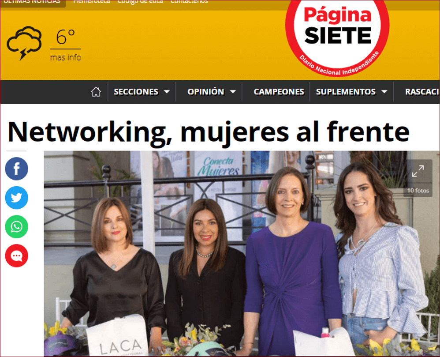Expand the Opinión dropdown arrow

click(x=233, y=92)
